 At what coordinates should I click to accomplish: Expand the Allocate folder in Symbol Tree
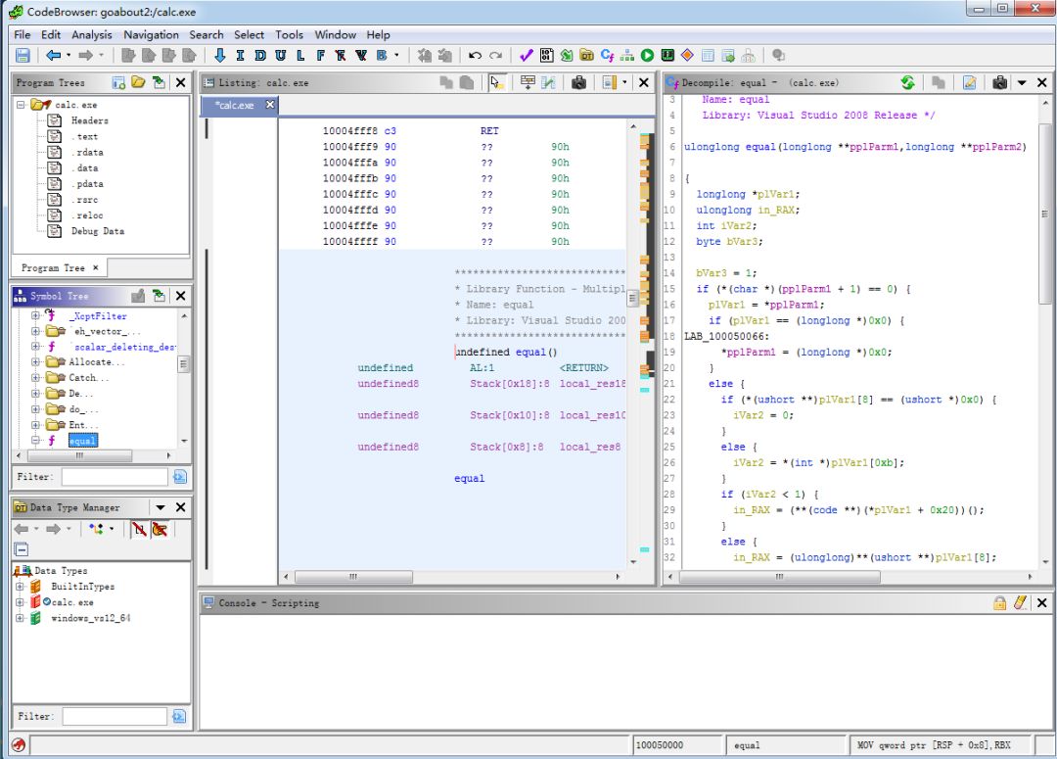click(x=36, y=362)
